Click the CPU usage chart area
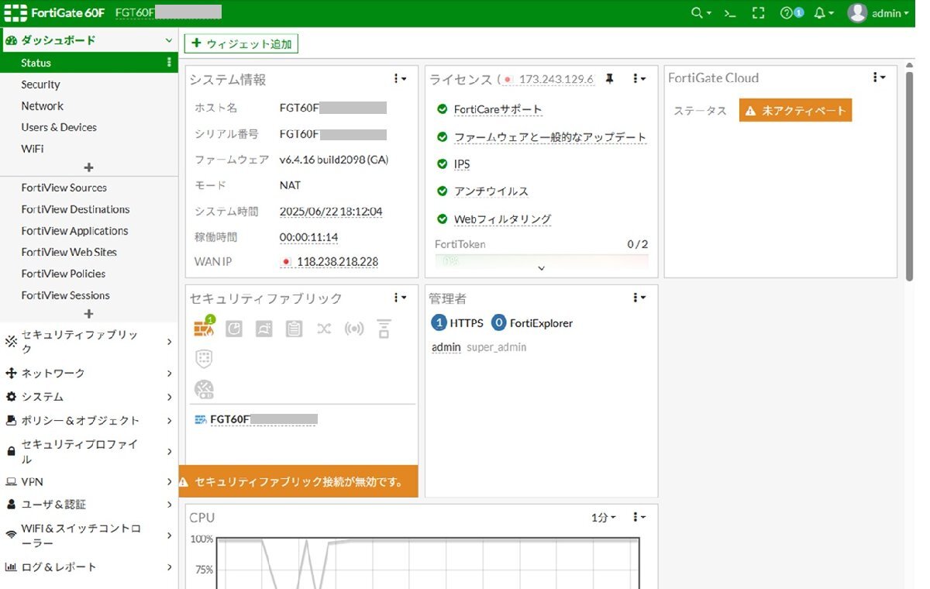Image resolution: width=930 pixels, height=589 pixels. (x=428, y=563)
